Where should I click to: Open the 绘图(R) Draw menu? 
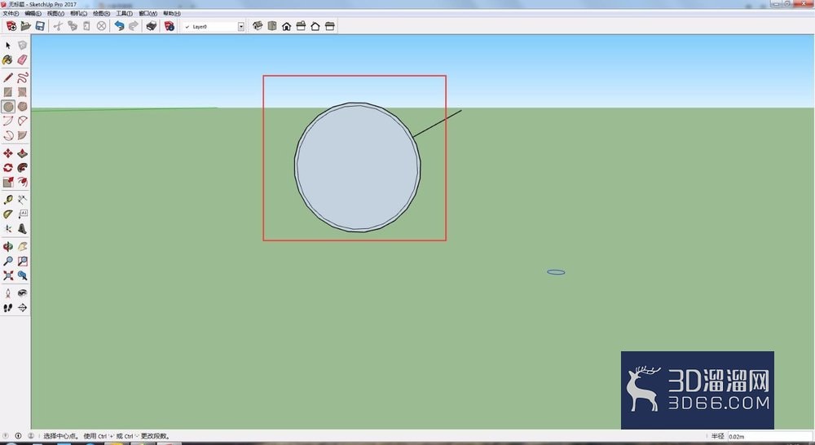101,14
